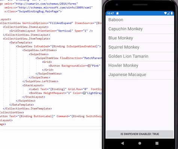Viewport: 178px width, 149px height.
Task: Click the opening CollectionView.ItemsLayout tag
Action: 26,27
